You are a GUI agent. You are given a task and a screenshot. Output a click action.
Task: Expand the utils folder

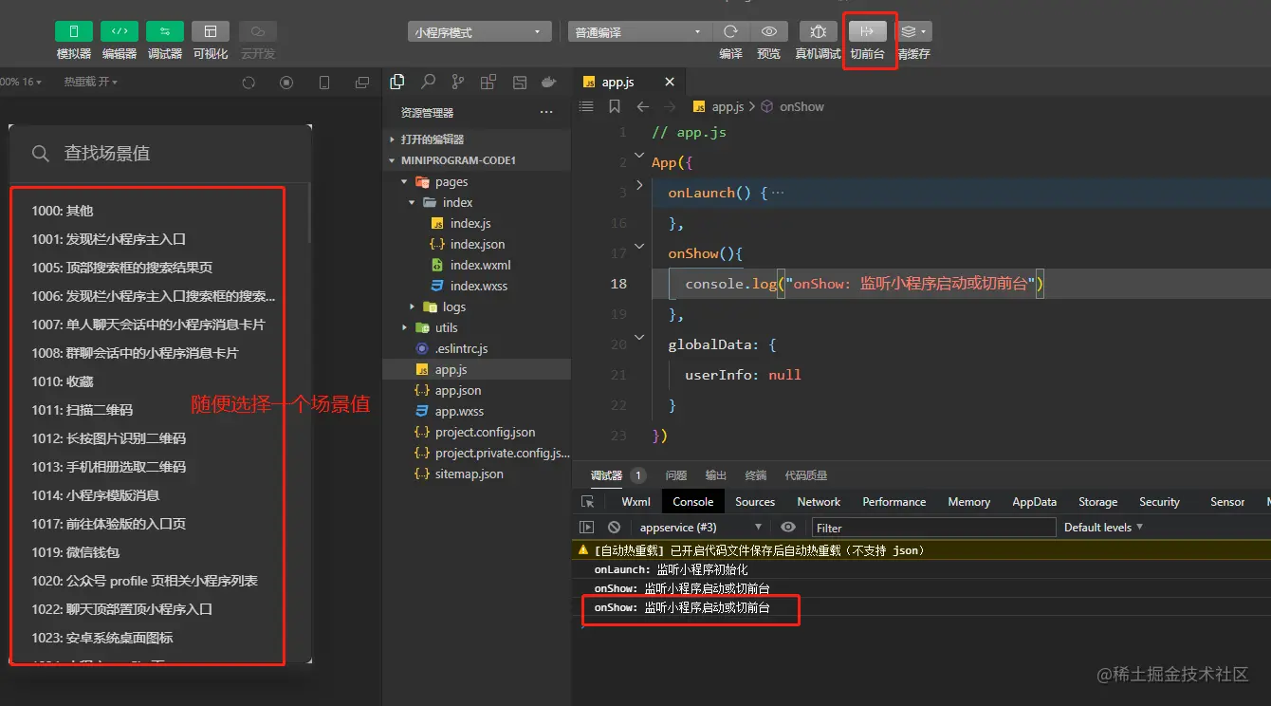pos(476,327)
